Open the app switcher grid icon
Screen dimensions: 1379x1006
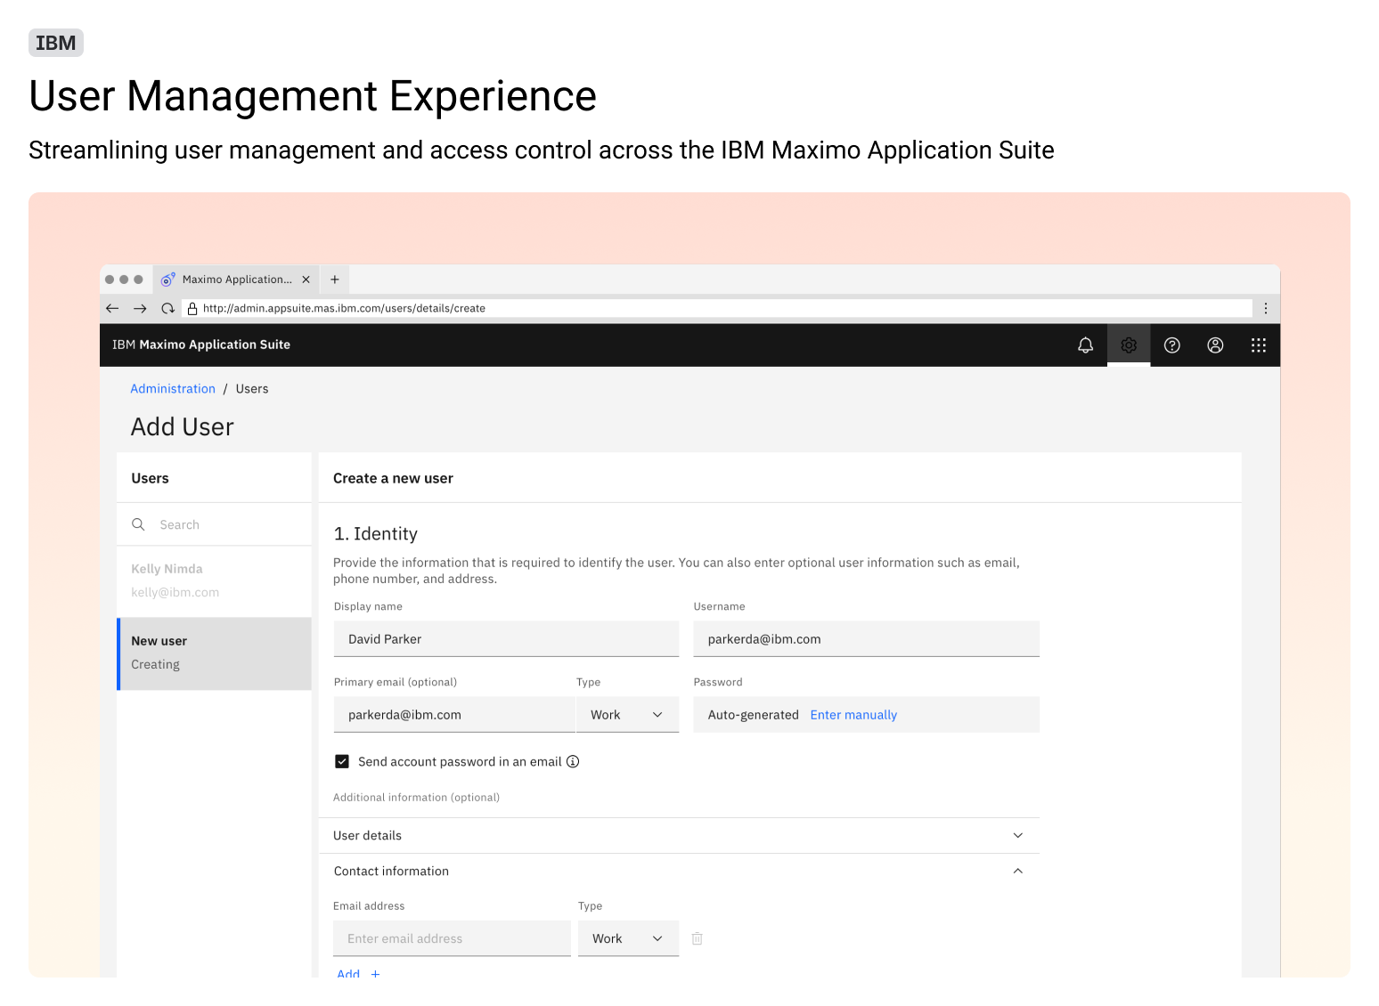pyautogui.click(x=1259, y=345)
